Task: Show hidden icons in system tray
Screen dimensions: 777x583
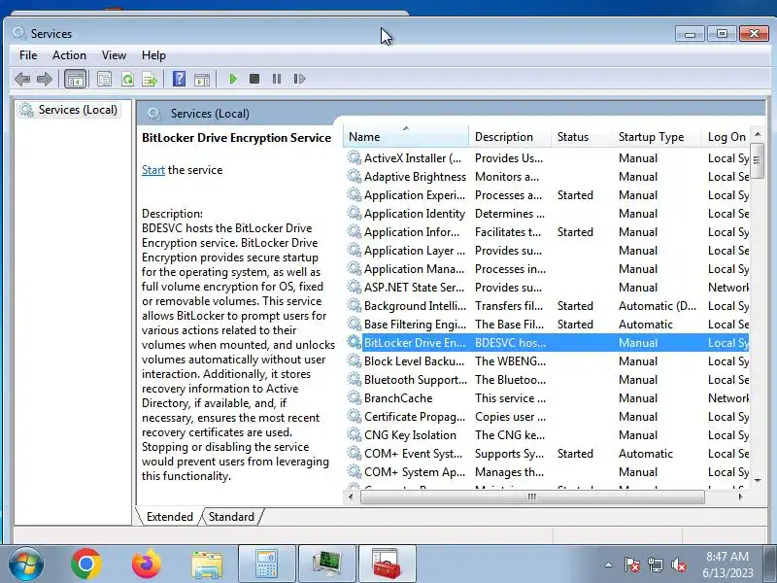Action: [x=608, y=565]
